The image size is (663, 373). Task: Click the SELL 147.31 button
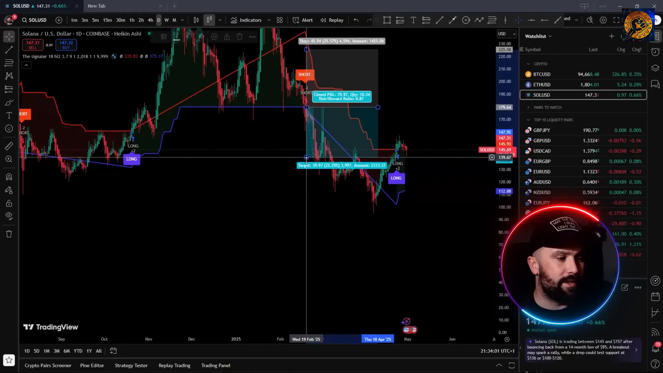[x=33, y=45]
